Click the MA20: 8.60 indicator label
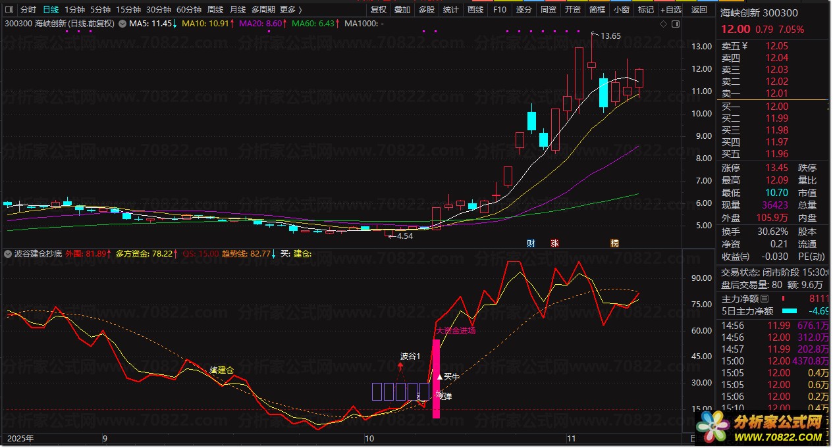The width and height of the screenshot is (833, 448). [x=263, y=24]
